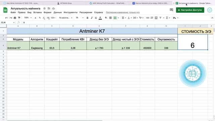Open the Справка menu
The image size is (215, 121).
point(98,12)
